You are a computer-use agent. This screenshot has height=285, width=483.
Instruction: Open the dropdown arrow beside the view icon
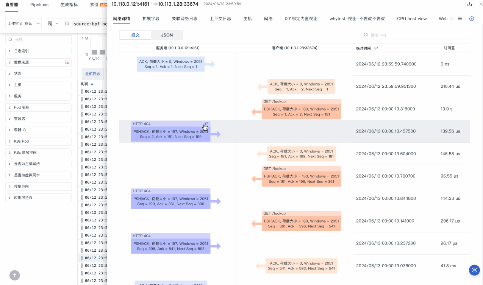tap(57, 24)
